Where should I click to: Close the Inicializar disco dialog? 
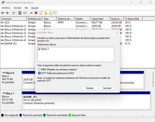tap(117, 32)
